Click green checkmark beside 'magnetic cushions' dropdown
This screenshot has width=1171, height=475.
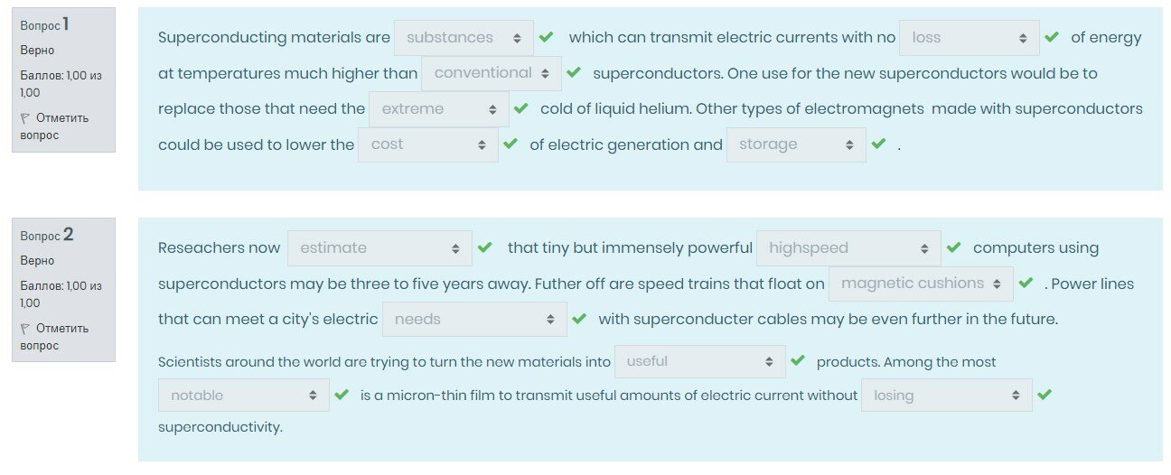click(1025, 283)
